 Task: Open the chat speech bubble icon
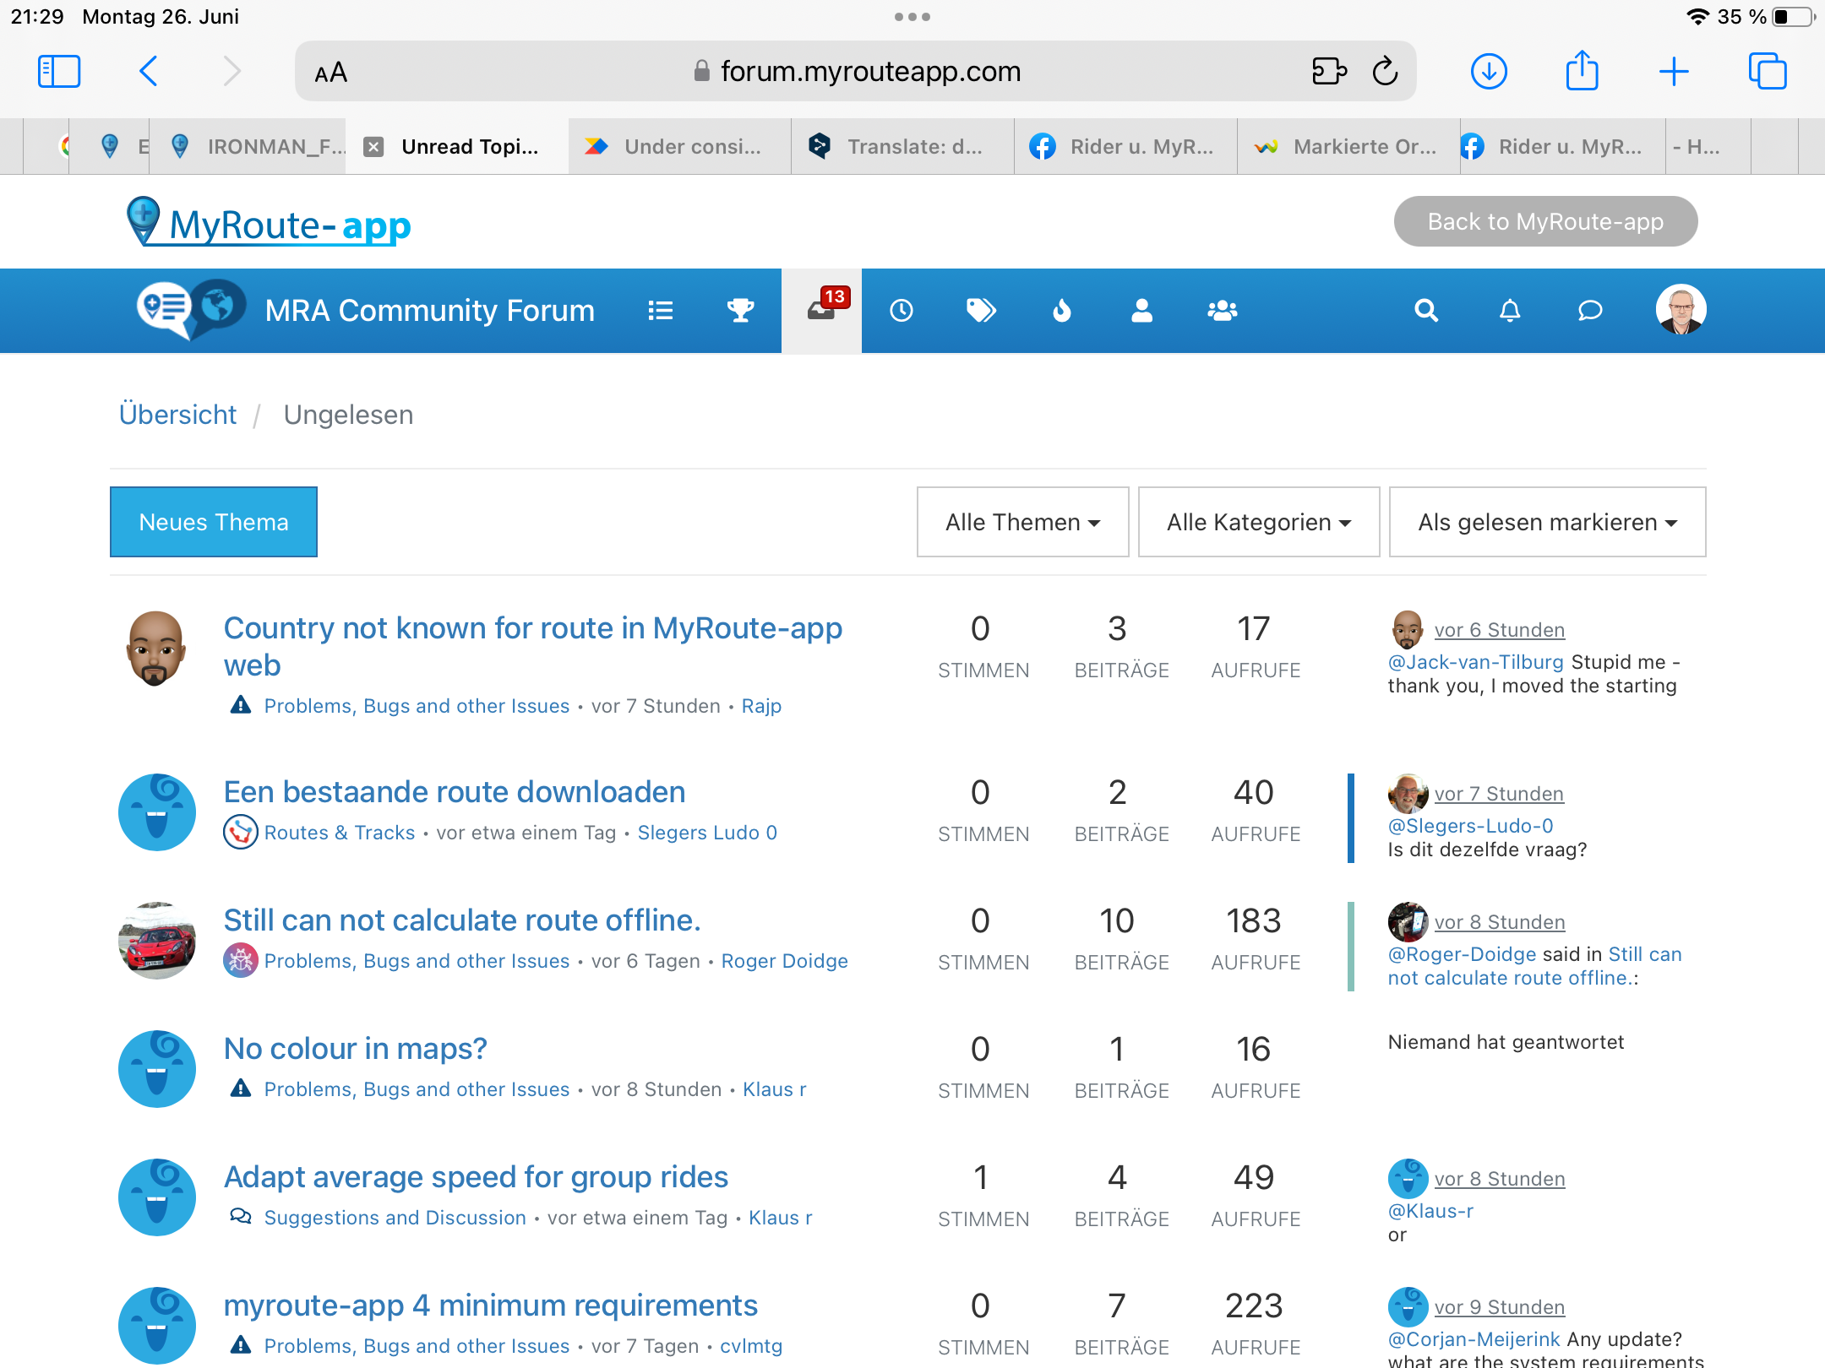coord(1590,311)
